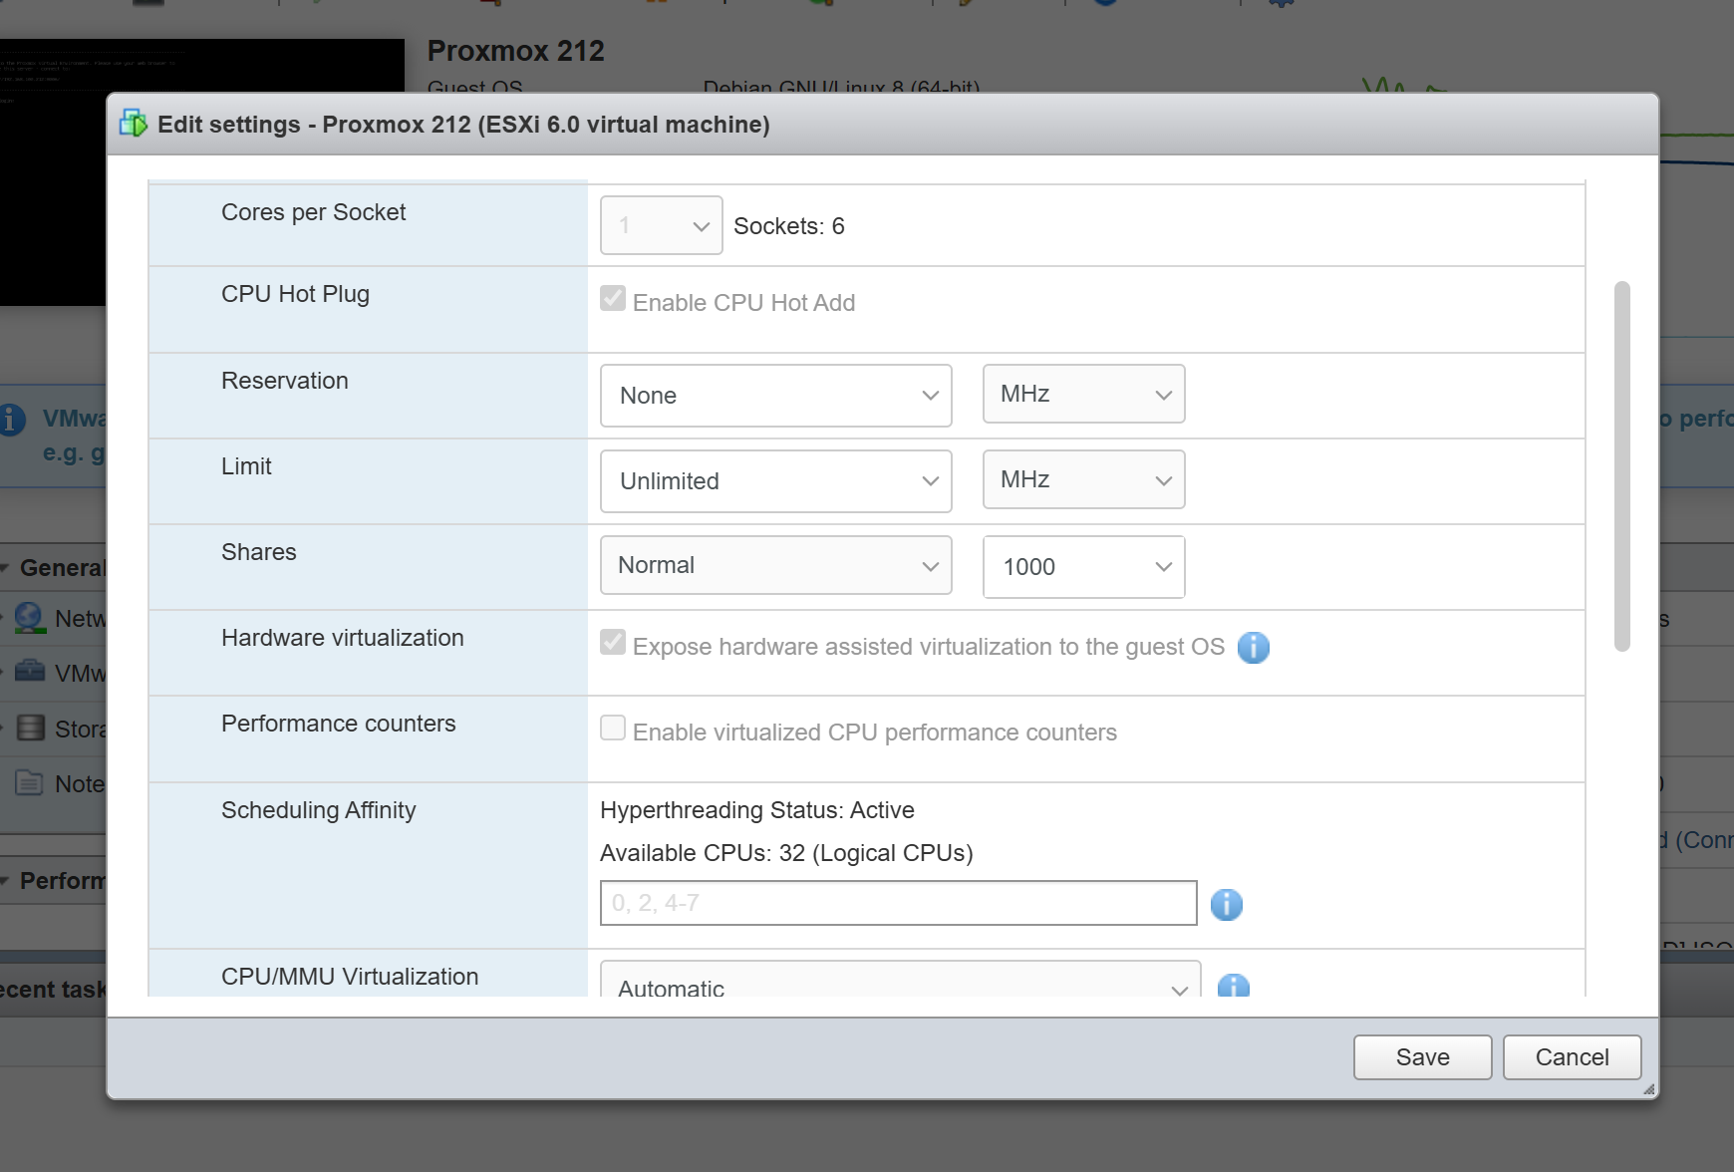The width and height of the screenshot is (1734, 1172).
Task: Open info tooltip for Scheduling Affinity
Action: tap(1227, 905)
